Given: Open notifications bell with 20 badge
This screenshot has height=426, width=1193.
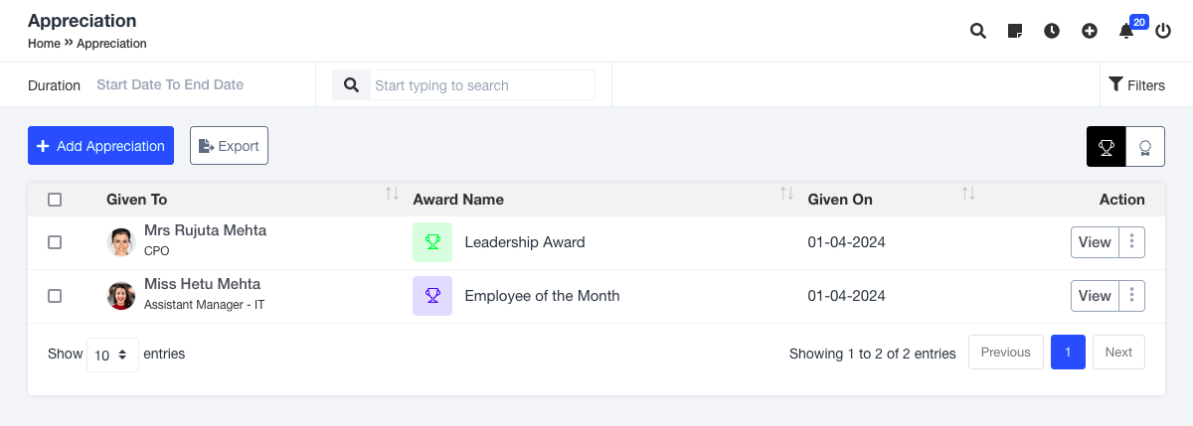Looking at the screenshot, I should 1126,31.
